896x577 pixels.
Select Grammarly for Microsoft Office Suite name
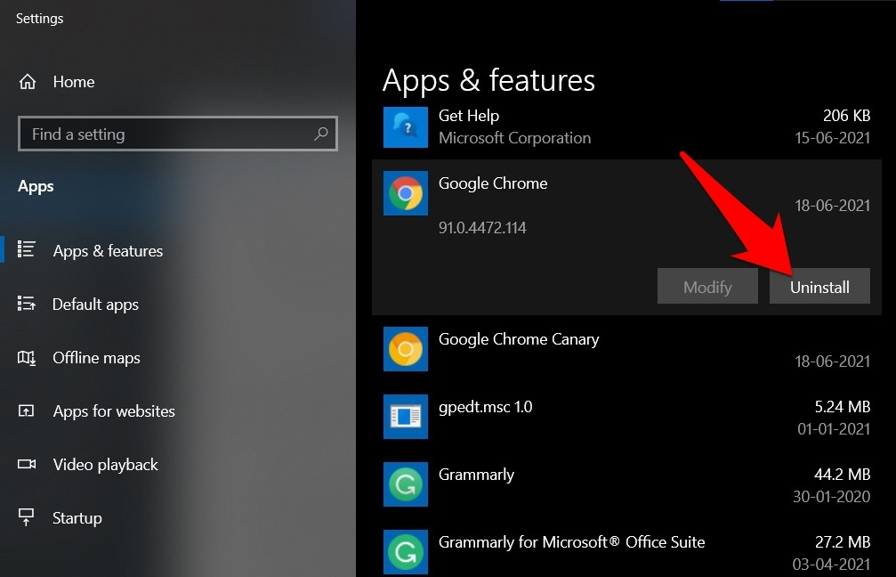coord(571,542)
